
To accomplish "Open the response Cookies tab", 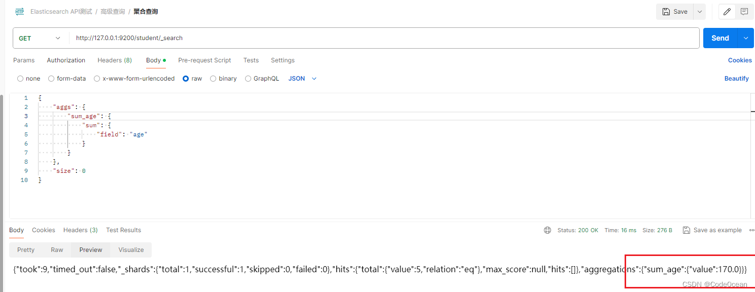I will click(x=44, y=230).
